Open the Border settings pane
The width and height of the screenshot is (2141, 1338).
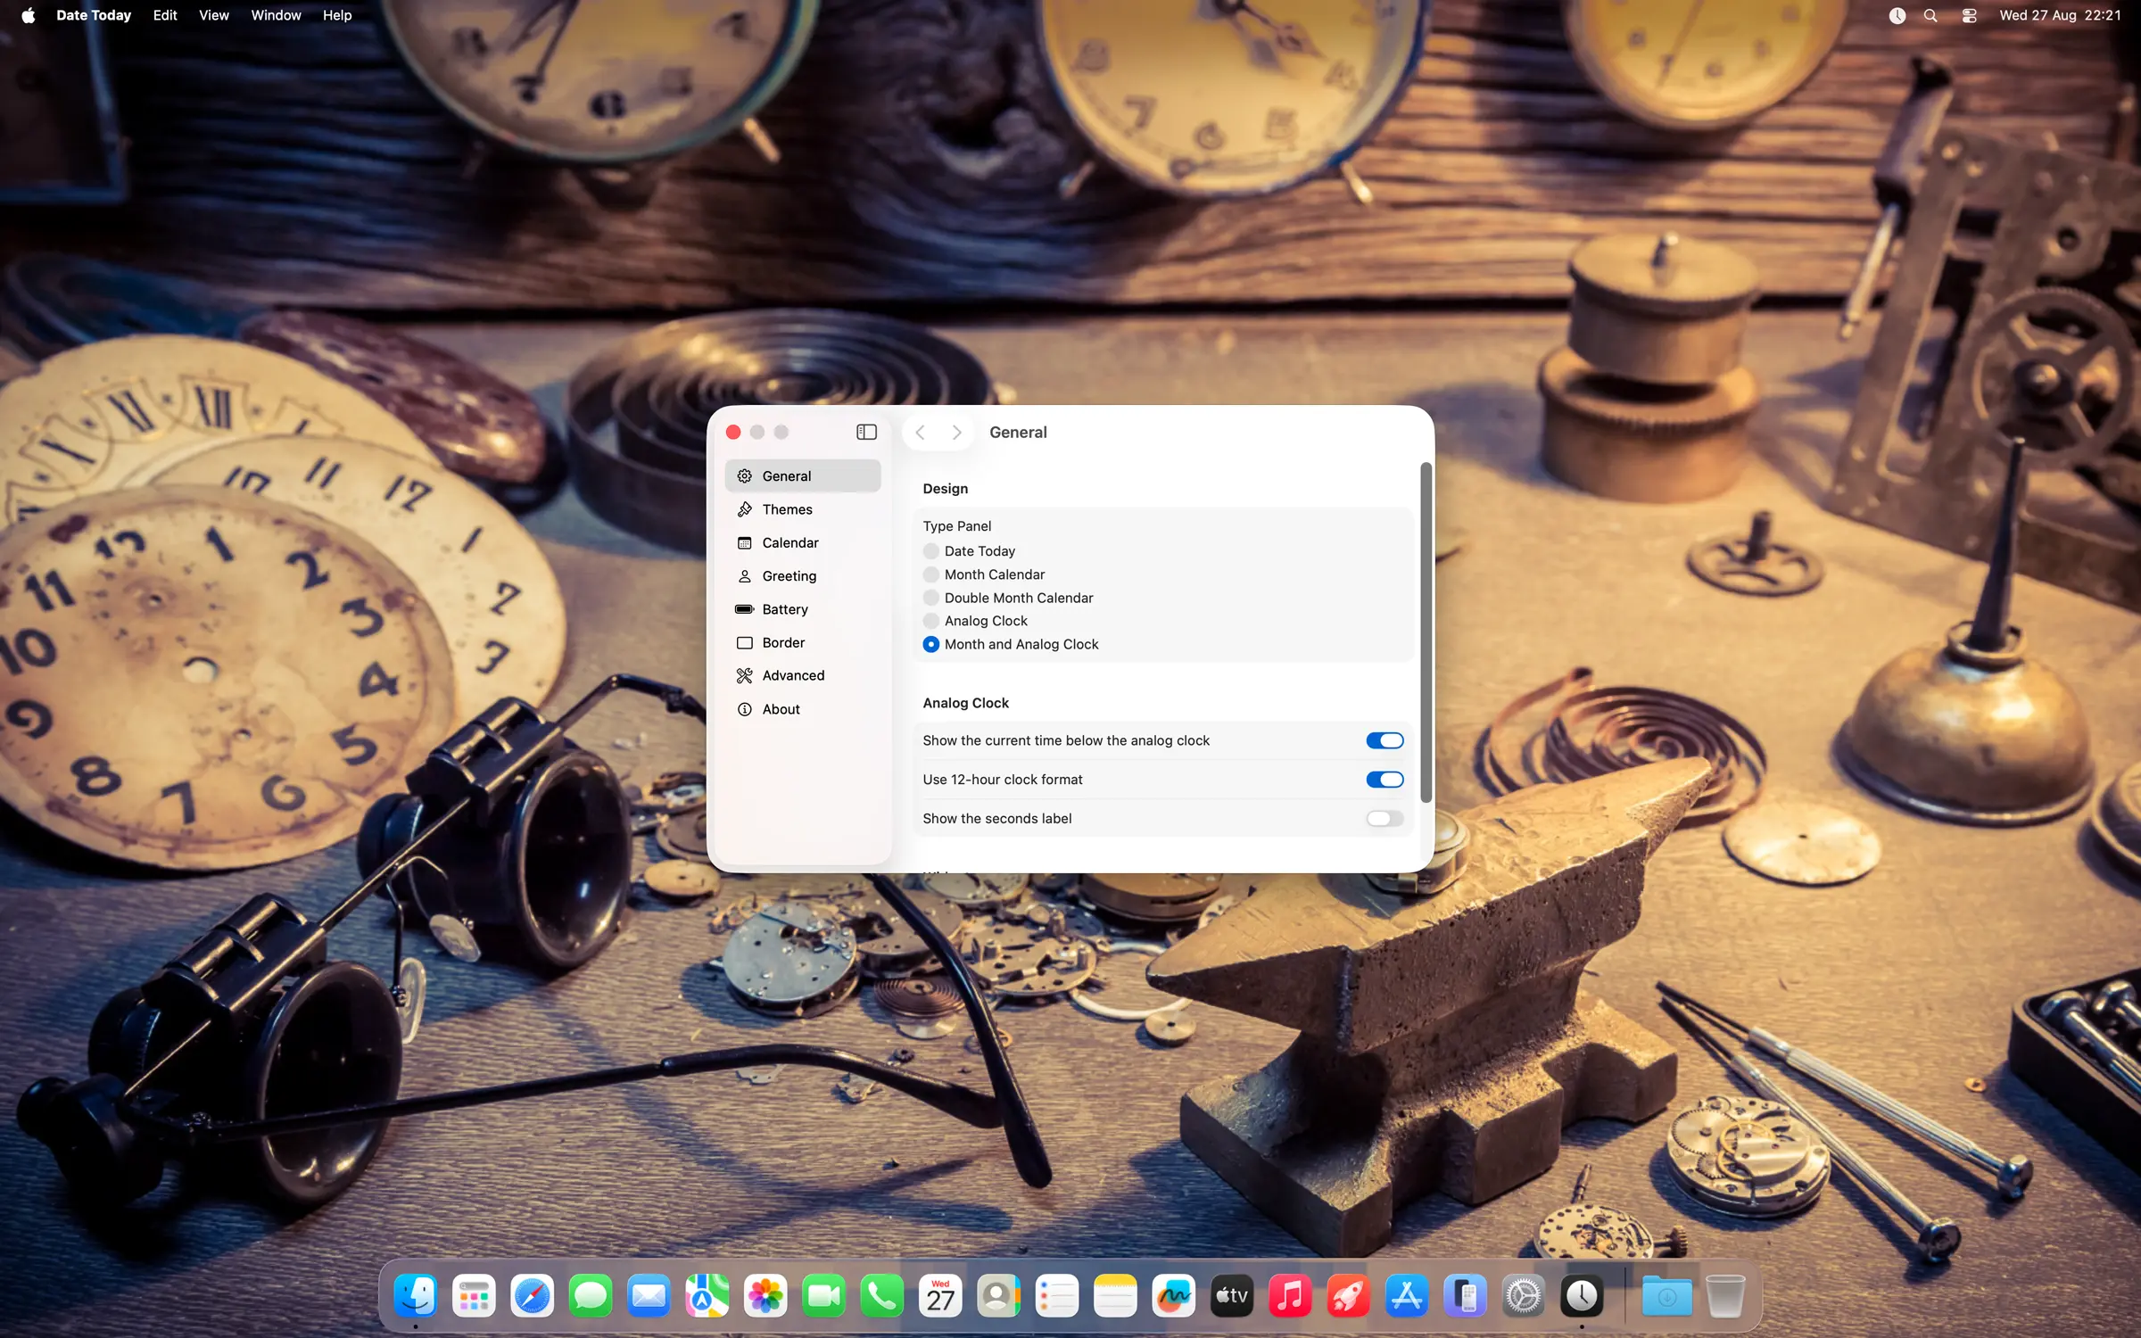point(803,642)
